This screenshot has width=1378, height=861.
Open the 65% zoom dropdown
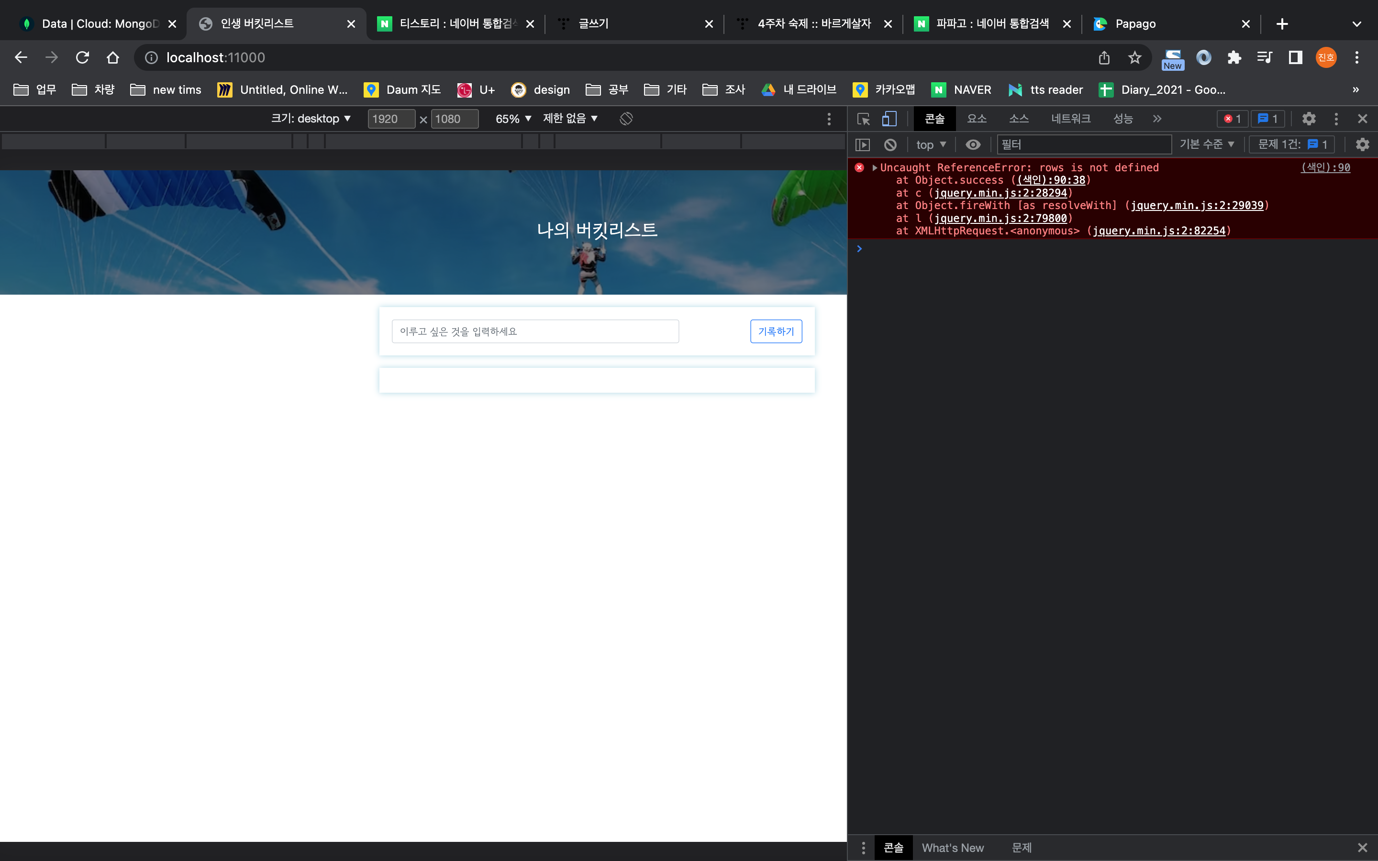[x=513, y=119]
